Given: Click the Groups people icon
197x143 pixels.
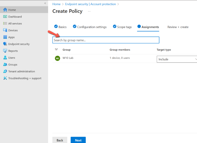Looking at the screenshot, I should click(5, 64).
